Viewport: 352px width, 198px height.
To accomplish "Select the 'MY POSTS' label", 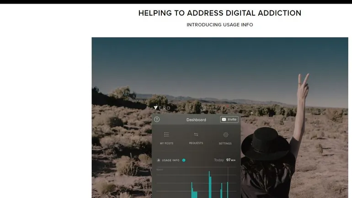I will pos(166,143).
